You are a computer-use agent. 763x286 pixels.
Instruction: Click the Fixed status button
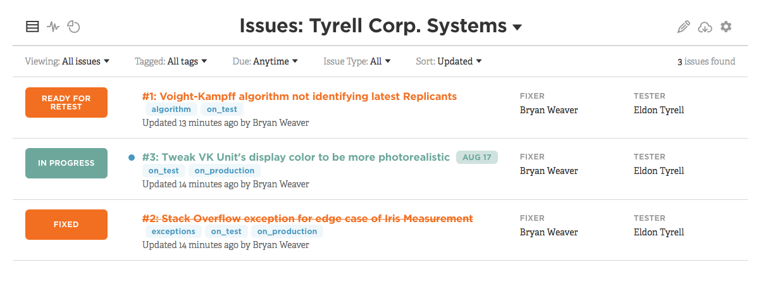tap(66, 225)
